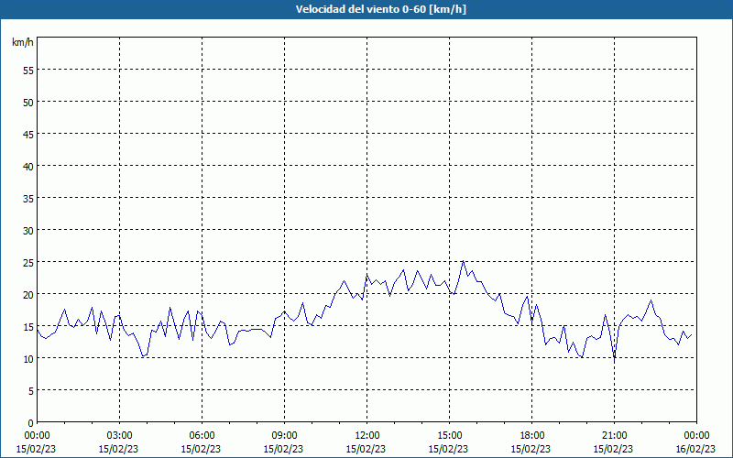The height and width of the screenshot is (458, 733).
Task: Click the 18:00 time label on x-axis
Action: tap(532, 436)
